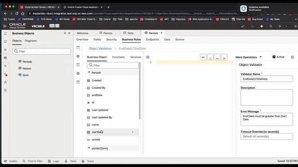Open the Welcome editor tab
This screenshot has width=298, height=167.
pos(82,33)
